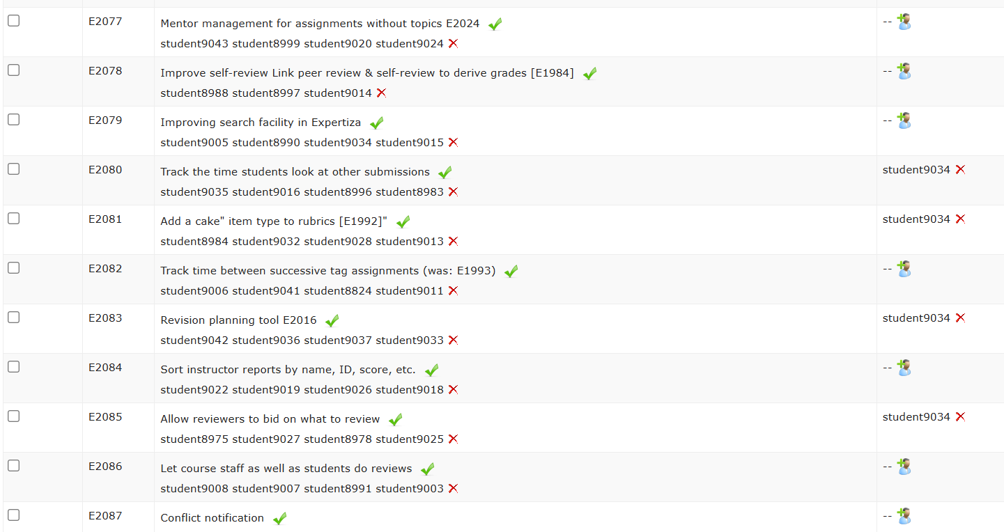Click green checkmark beside E2077 mentor management topic

point(495,24)
